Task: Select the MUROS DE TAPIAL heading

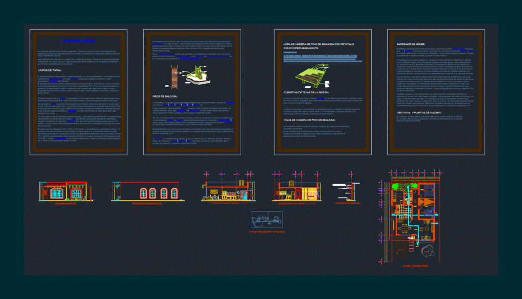Action: 49,70
